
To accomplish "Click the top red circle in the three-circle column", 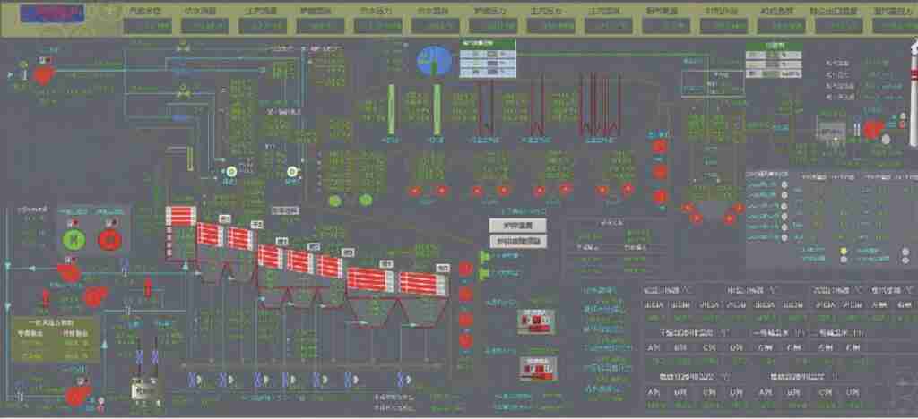I will pos(660,146).
